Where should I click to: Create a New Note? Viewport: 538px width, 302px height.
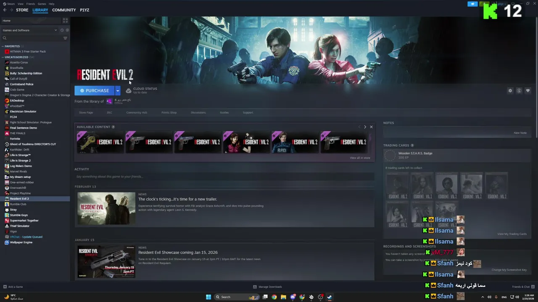(x=520, y=133)
